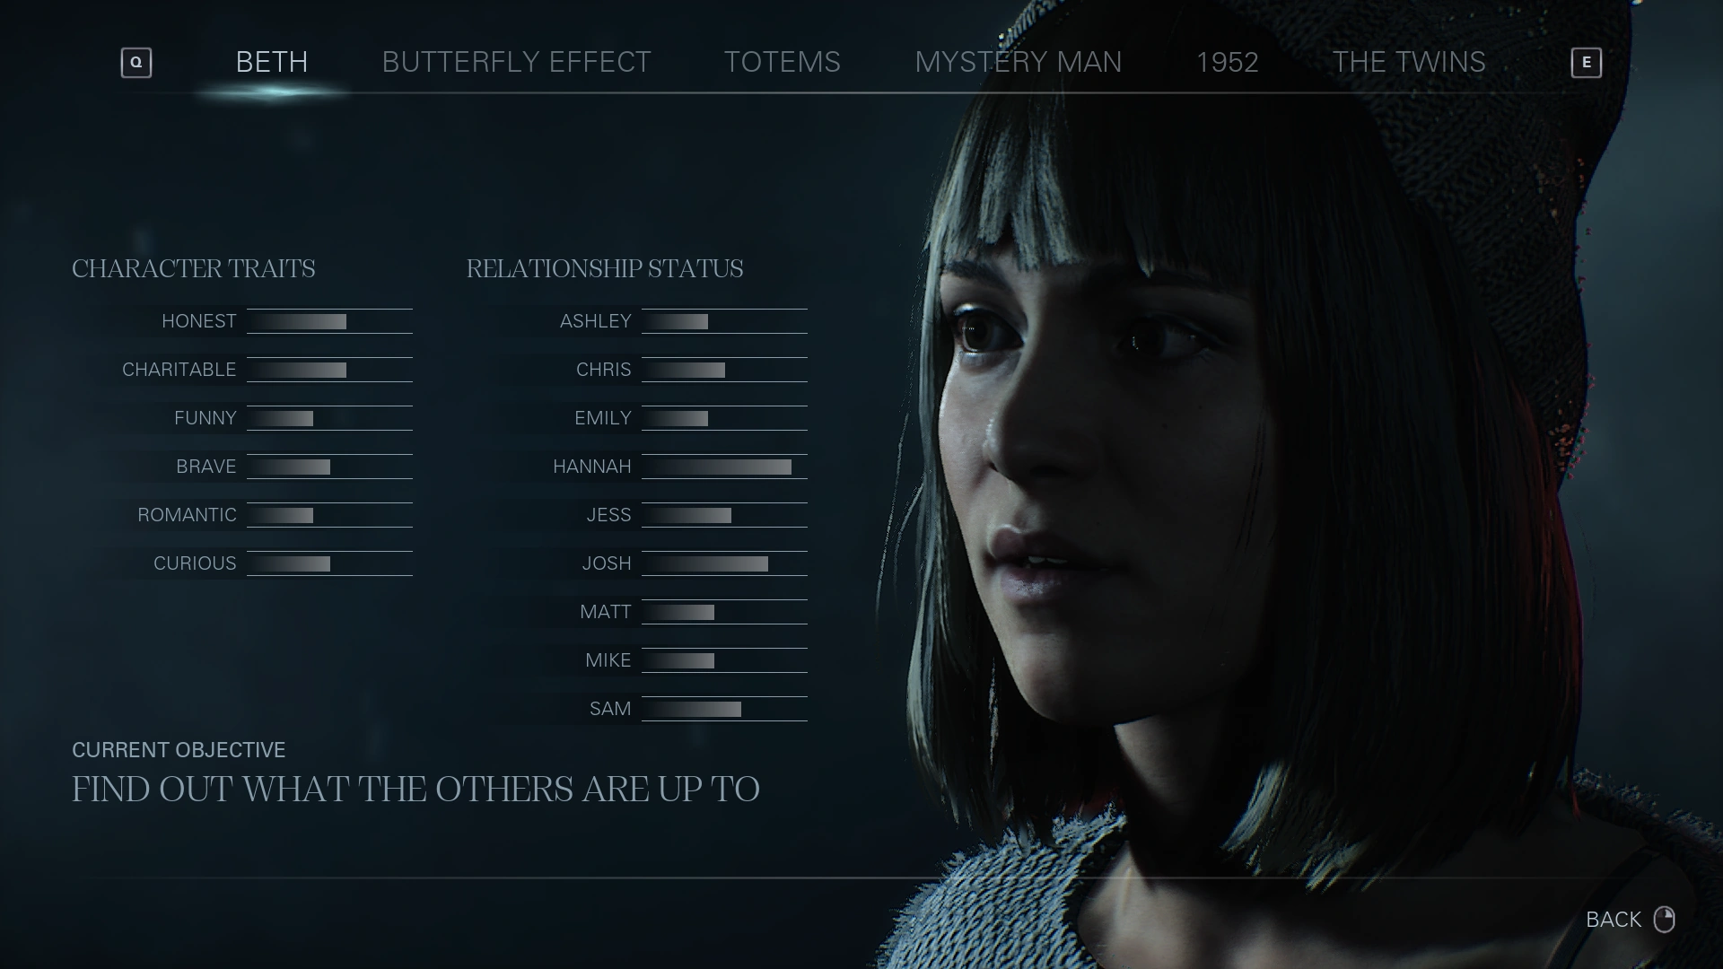Viewport: 1723px width, 969px height.
Task: Click the mouse icon beside Back
Action: (x=1664, y=920)
